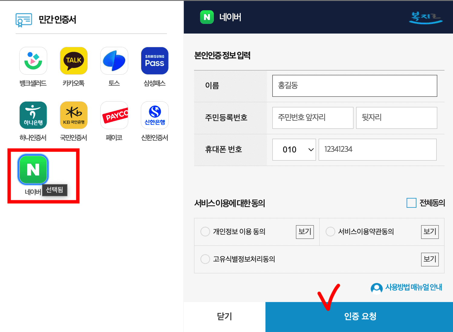
Task: View 고유식별정보처리동의 terms with 보기
Action: tap(430, 259)
